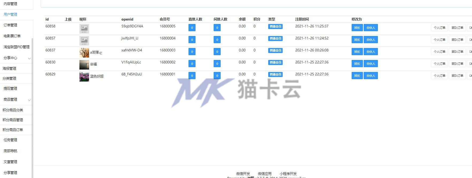
Task: Click direct referral count for 60858
Action: (x=192, y=28)
